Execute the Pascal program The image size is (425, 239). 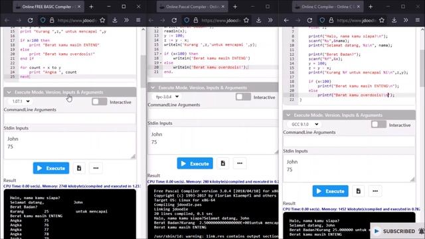click(x=195, y=163)
